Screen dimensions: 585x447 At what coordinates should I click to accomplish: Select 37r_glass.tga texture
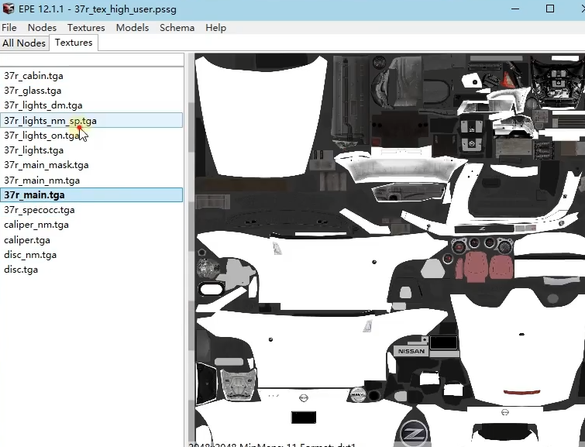coord(91,91)
